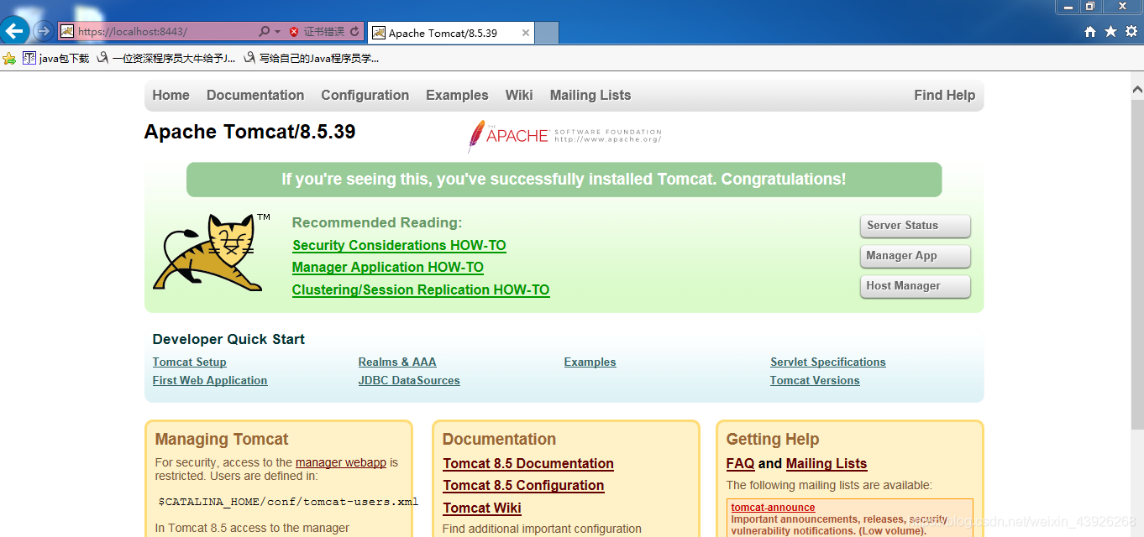Screen dimensions: 1144x537
Task: Open the manager webapp link
Action: (341, 462)
